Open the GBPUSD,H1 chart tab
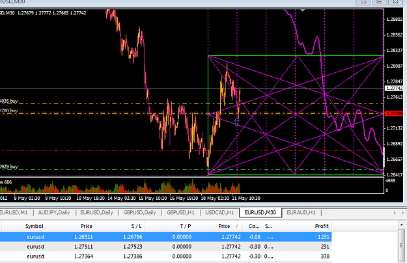407x263 pixels. [x=180, y=213]
